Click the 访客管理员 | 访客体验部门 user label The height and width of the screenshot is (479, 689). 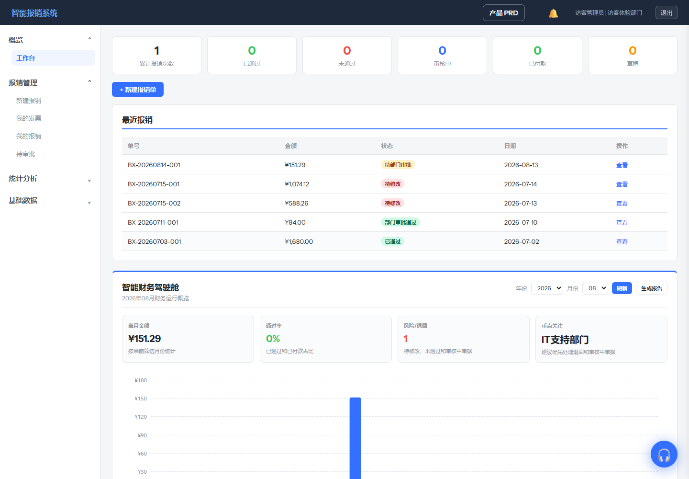point(609,13)
